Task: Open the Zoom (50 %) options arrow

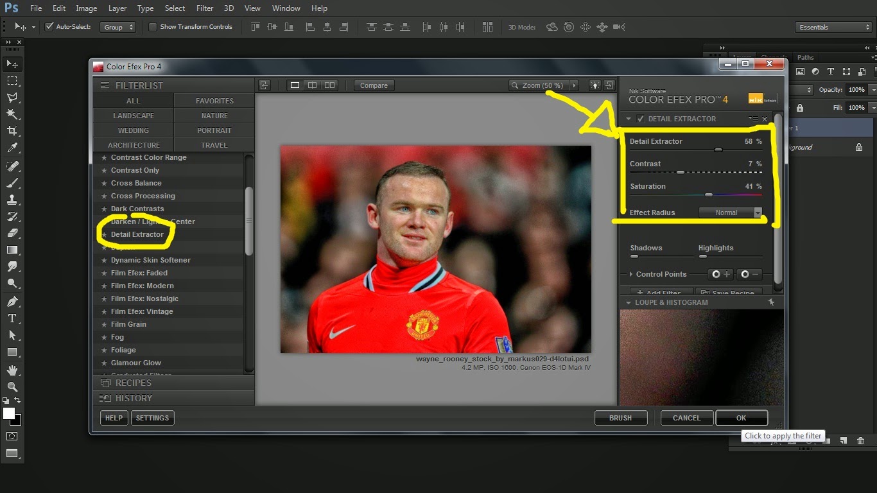Action: click(x=574, y=85)
